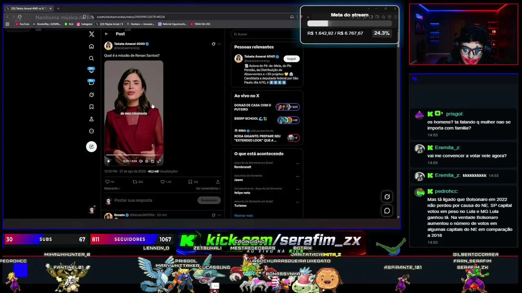Viewport: 522px width, 293px height.
Task: Open RODA GIGANTE live space
Action: (267, 136)
